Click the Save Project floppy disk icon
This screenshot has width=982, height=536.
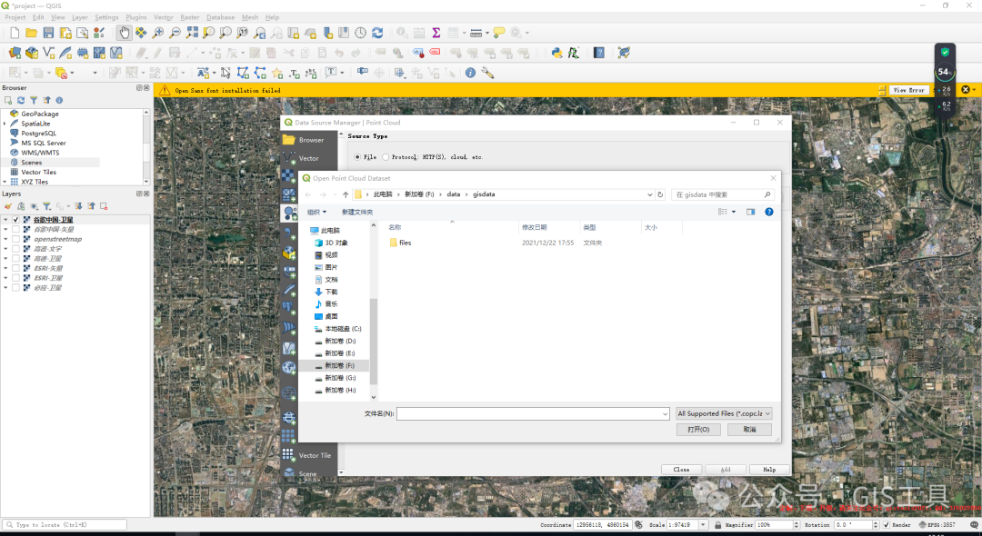pyautogui.click(x=48, y=33)
